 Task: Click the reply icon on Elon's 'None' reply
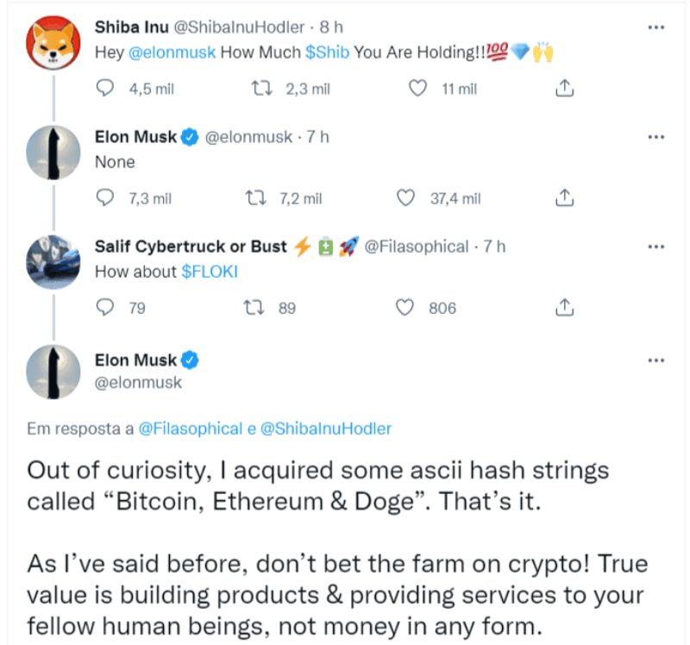coord(105,197)
